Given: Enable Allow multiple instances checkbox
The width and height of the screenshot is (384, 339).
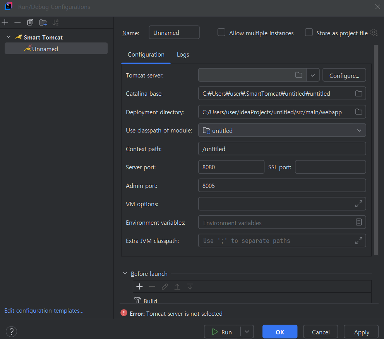Looking at the screenshot, I should (x=221, y=33).
